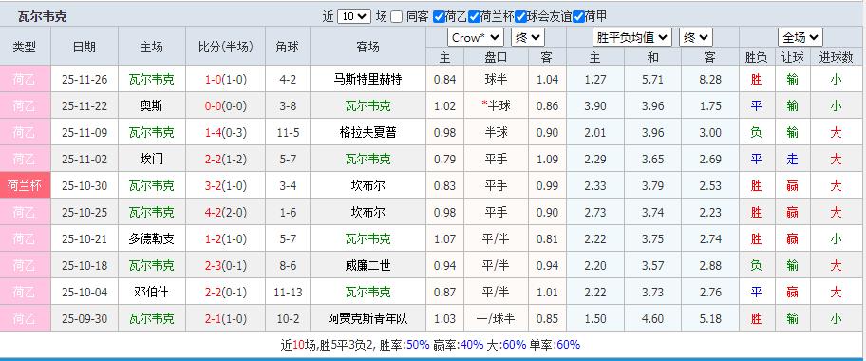Image resolution: width=866 pixels, height=361 pixels.
Task: Click the 走 handicap result
Action: click(x=793, y=159)
